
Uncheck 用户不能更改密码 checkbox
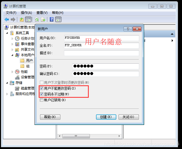pyautogui.click(x=41, y=88)
